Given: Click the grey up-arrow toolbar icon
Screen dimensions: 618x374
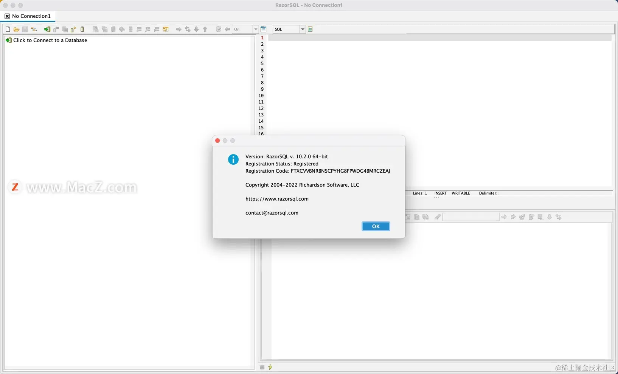Looking at the screenshot, I should click(205, 29).
